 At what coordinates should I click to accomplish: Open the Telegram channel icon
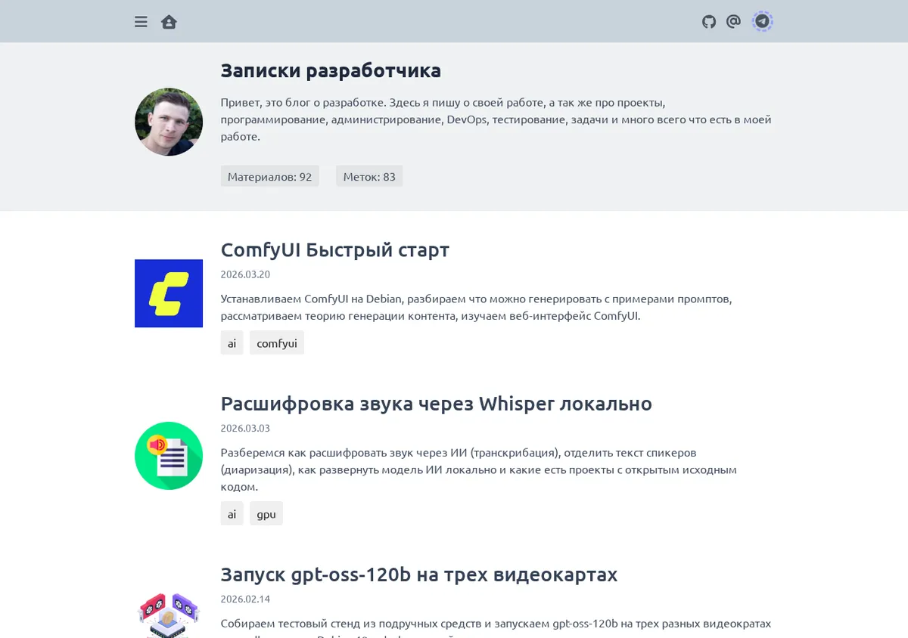(x=763, y=22)
